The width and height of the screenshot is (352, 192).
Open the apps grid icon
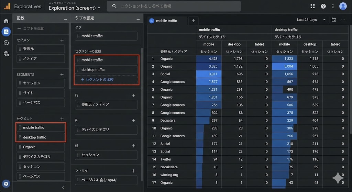312,6
